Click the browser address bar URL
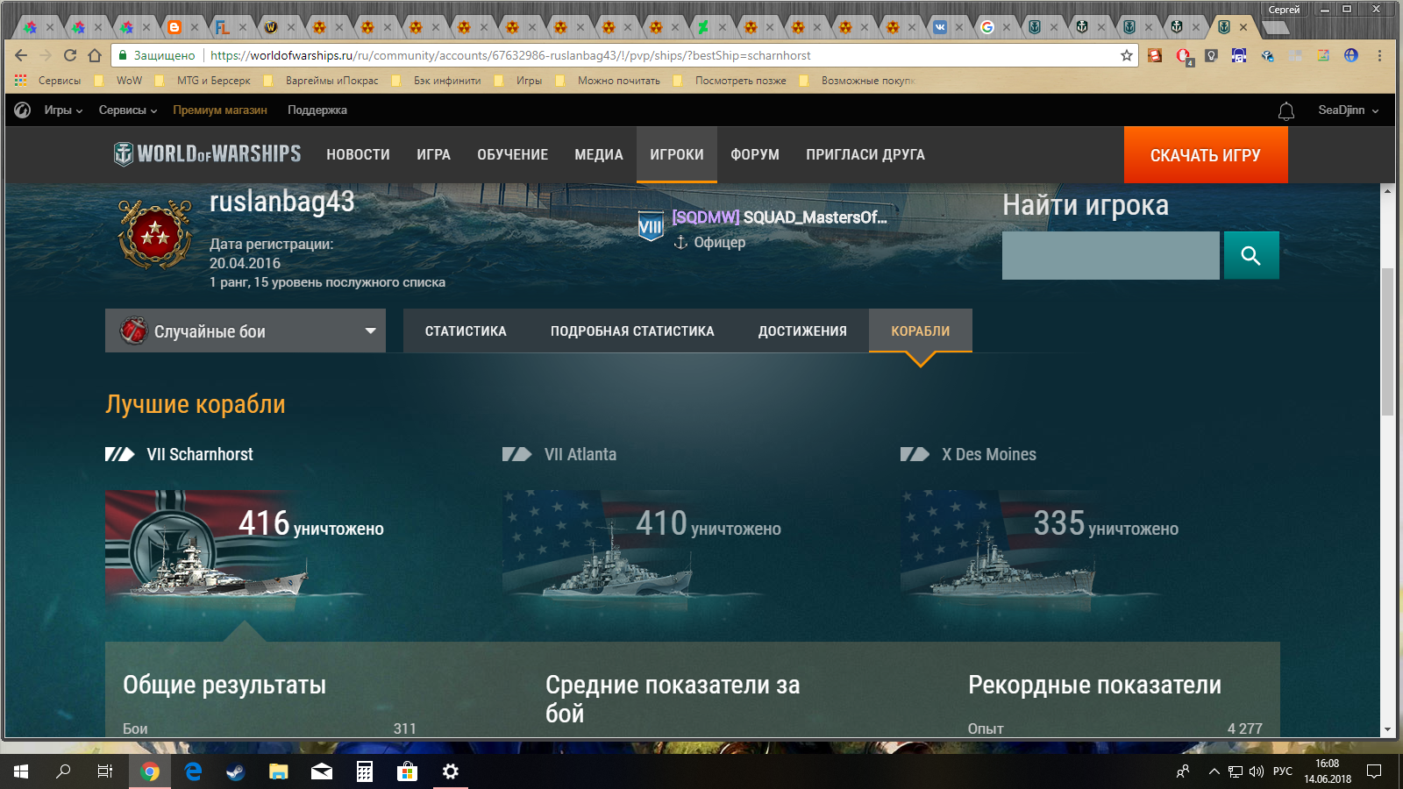1403x789 pixels. coord(510,55)
